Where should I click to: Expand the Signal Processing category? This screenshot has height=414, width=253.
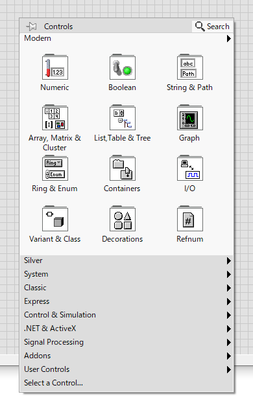point(126,342)
